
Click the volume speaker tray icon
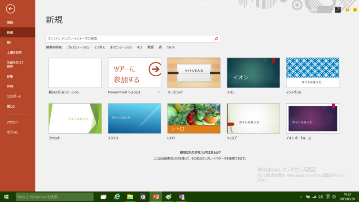pos(320,197)
